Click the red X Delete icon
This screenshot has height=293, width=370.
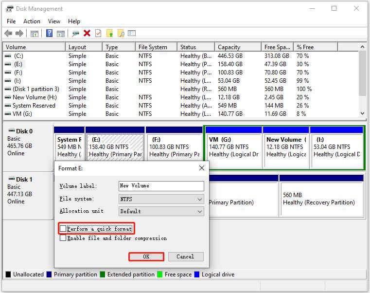point(87,33)
